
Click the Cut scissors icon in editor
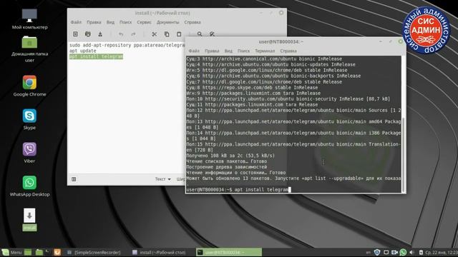pyautogui.click(x=155, y=34)
